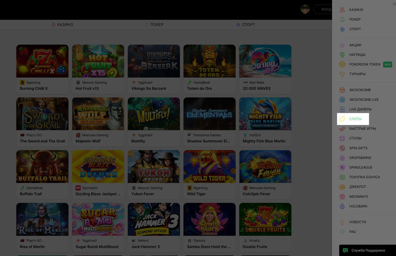
Task: Switch to the Покер top tab
Action: (x=154, y=24)
